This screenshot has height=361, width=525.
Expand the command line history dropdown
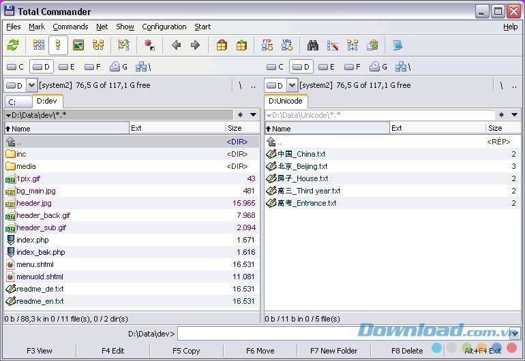tap(513, 334)
